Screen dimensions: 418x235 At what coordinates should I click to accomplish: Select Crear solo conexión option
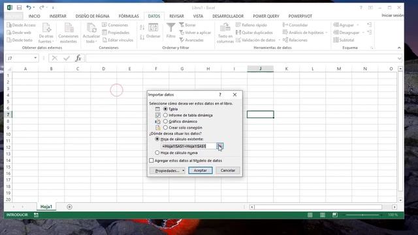(x=165, y=128)
